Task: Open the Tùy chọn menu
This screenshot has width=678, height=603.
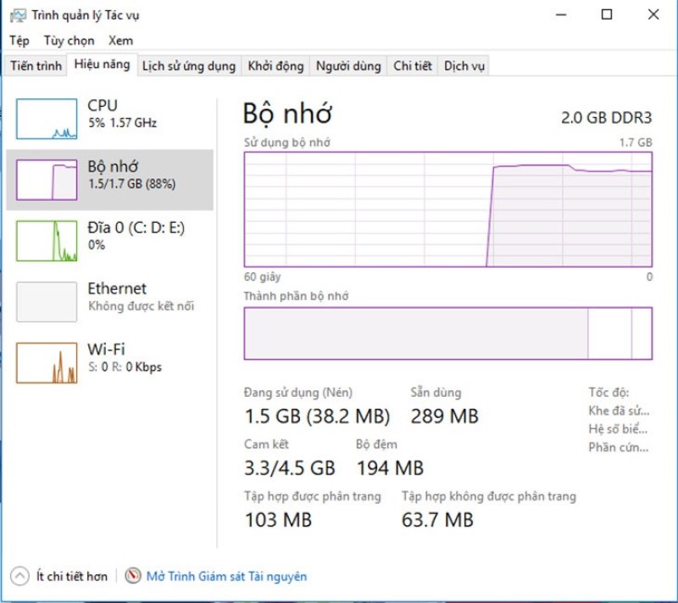Action: (69, 41)
